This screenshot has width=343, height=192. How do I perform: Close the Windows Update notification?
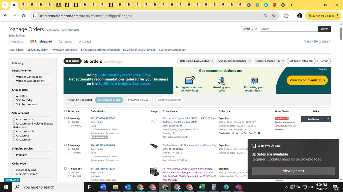332,145
